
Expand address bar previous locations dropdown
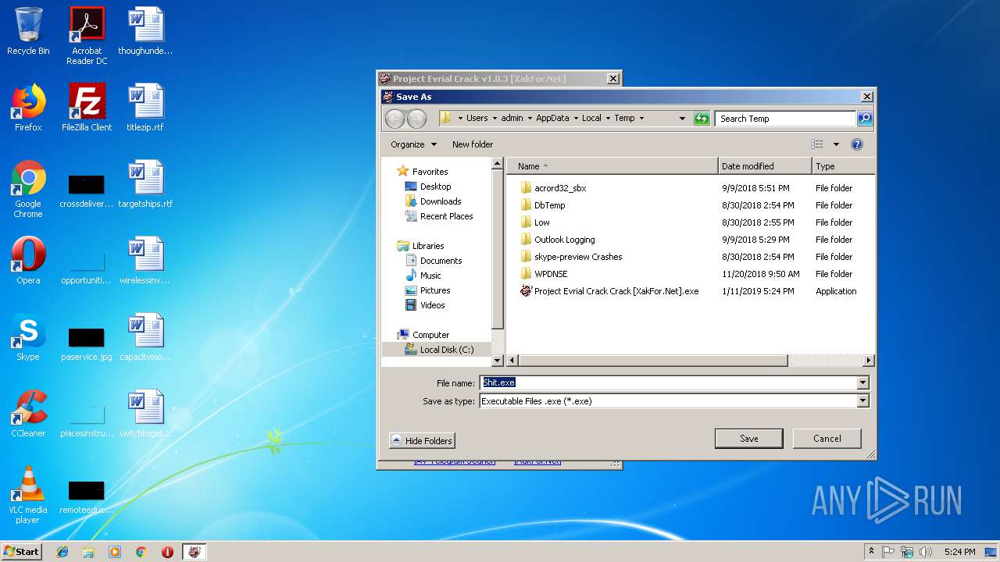(682, 119)
